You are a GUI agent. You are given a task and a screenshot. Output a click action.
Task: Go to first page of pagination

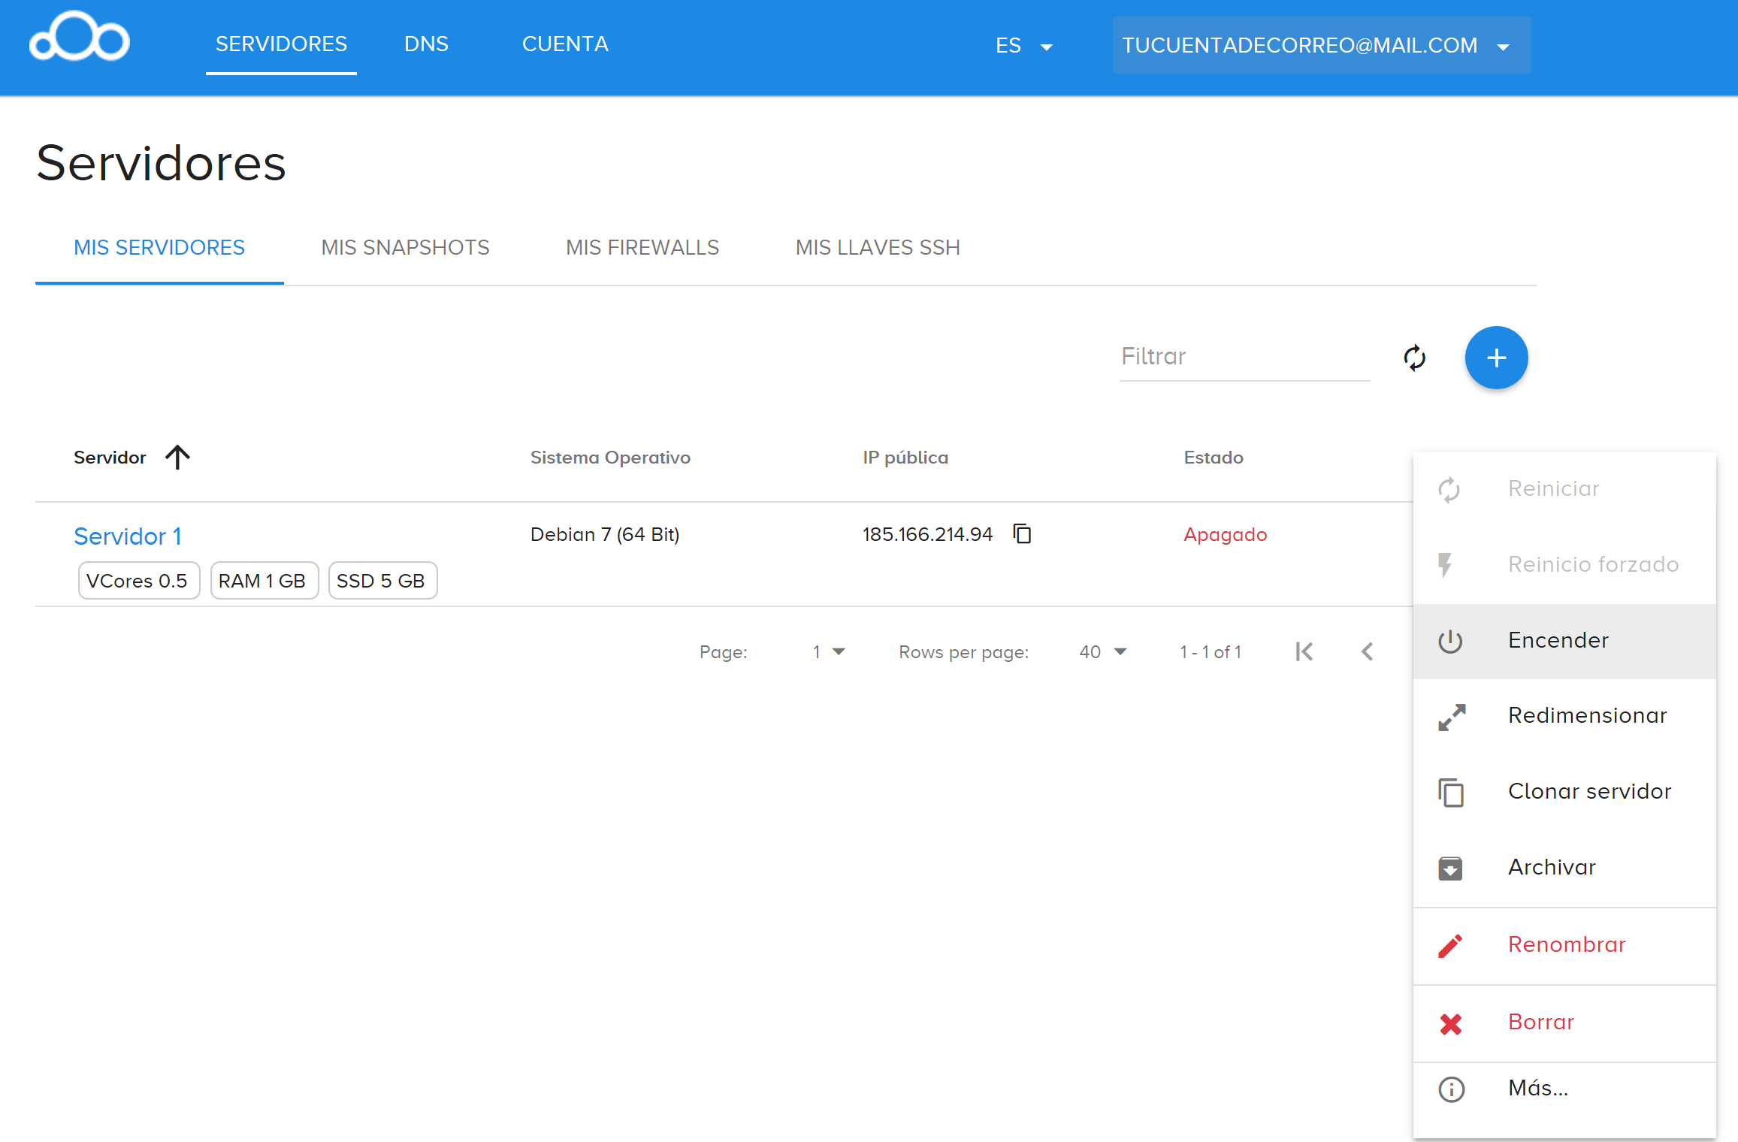click(1304, 651)
